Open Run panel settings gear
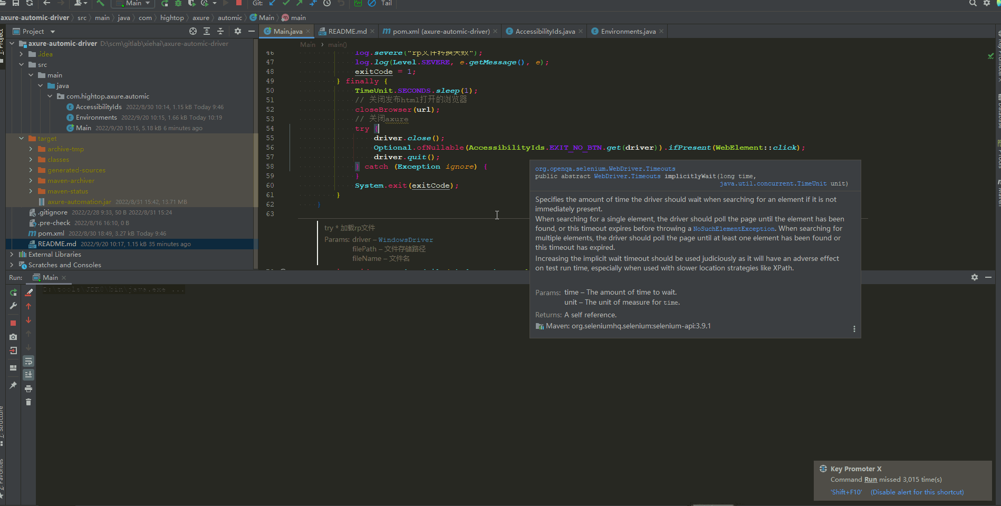The height and width of the screenshot is (506, 1001). tap(975, 277)
